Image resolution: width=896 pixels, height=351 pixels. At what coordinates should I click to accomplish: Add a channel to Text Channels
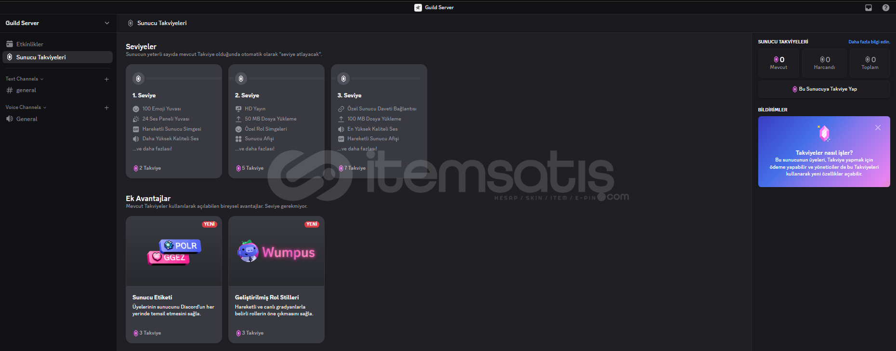[106, 79]
